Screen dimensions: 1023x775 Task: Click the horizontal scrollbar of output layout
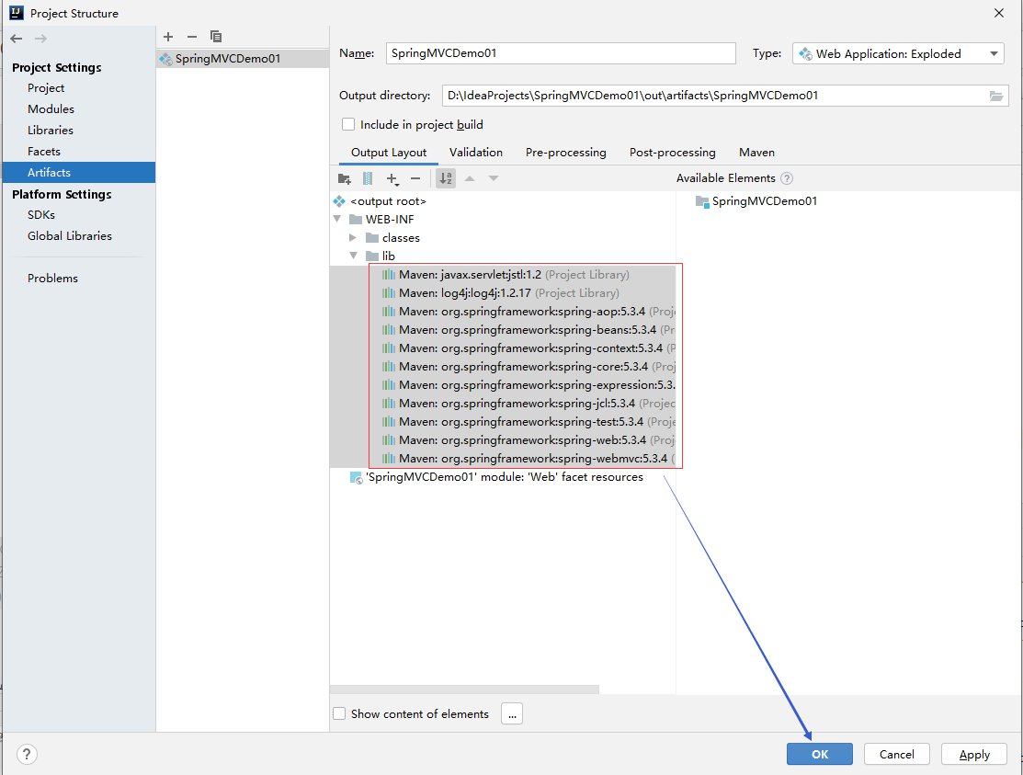[x=464, y=690]
